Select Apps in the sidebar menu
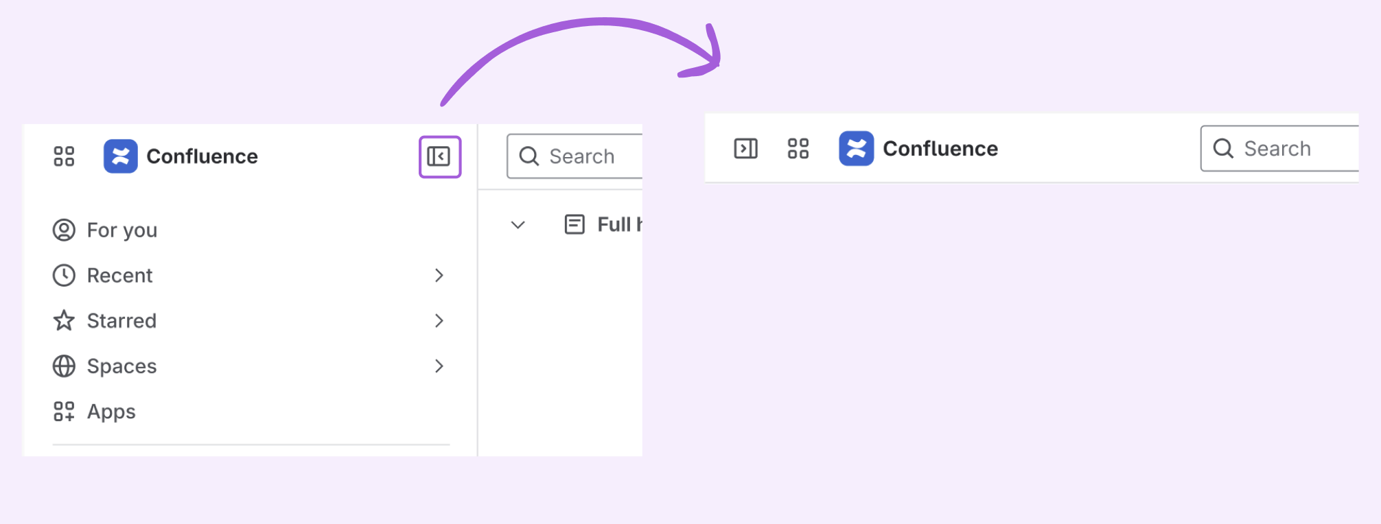The height and width of the screenshot is (524, 1381). [110, 412]
